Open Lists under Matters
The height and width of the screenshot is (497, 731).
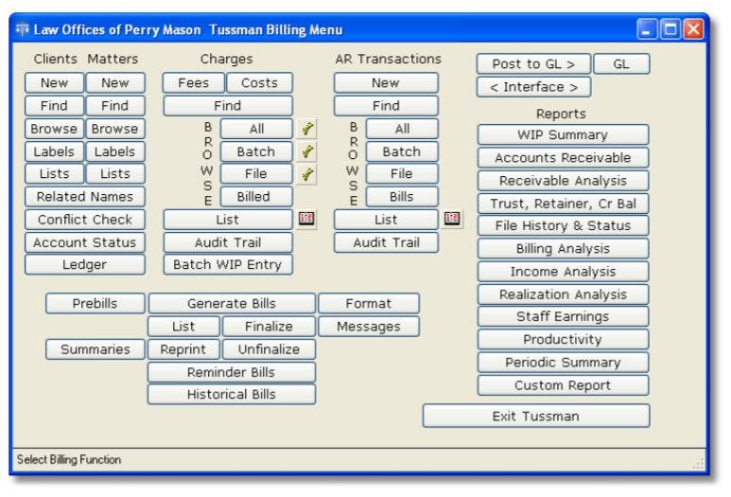click(x=115, y=173)
